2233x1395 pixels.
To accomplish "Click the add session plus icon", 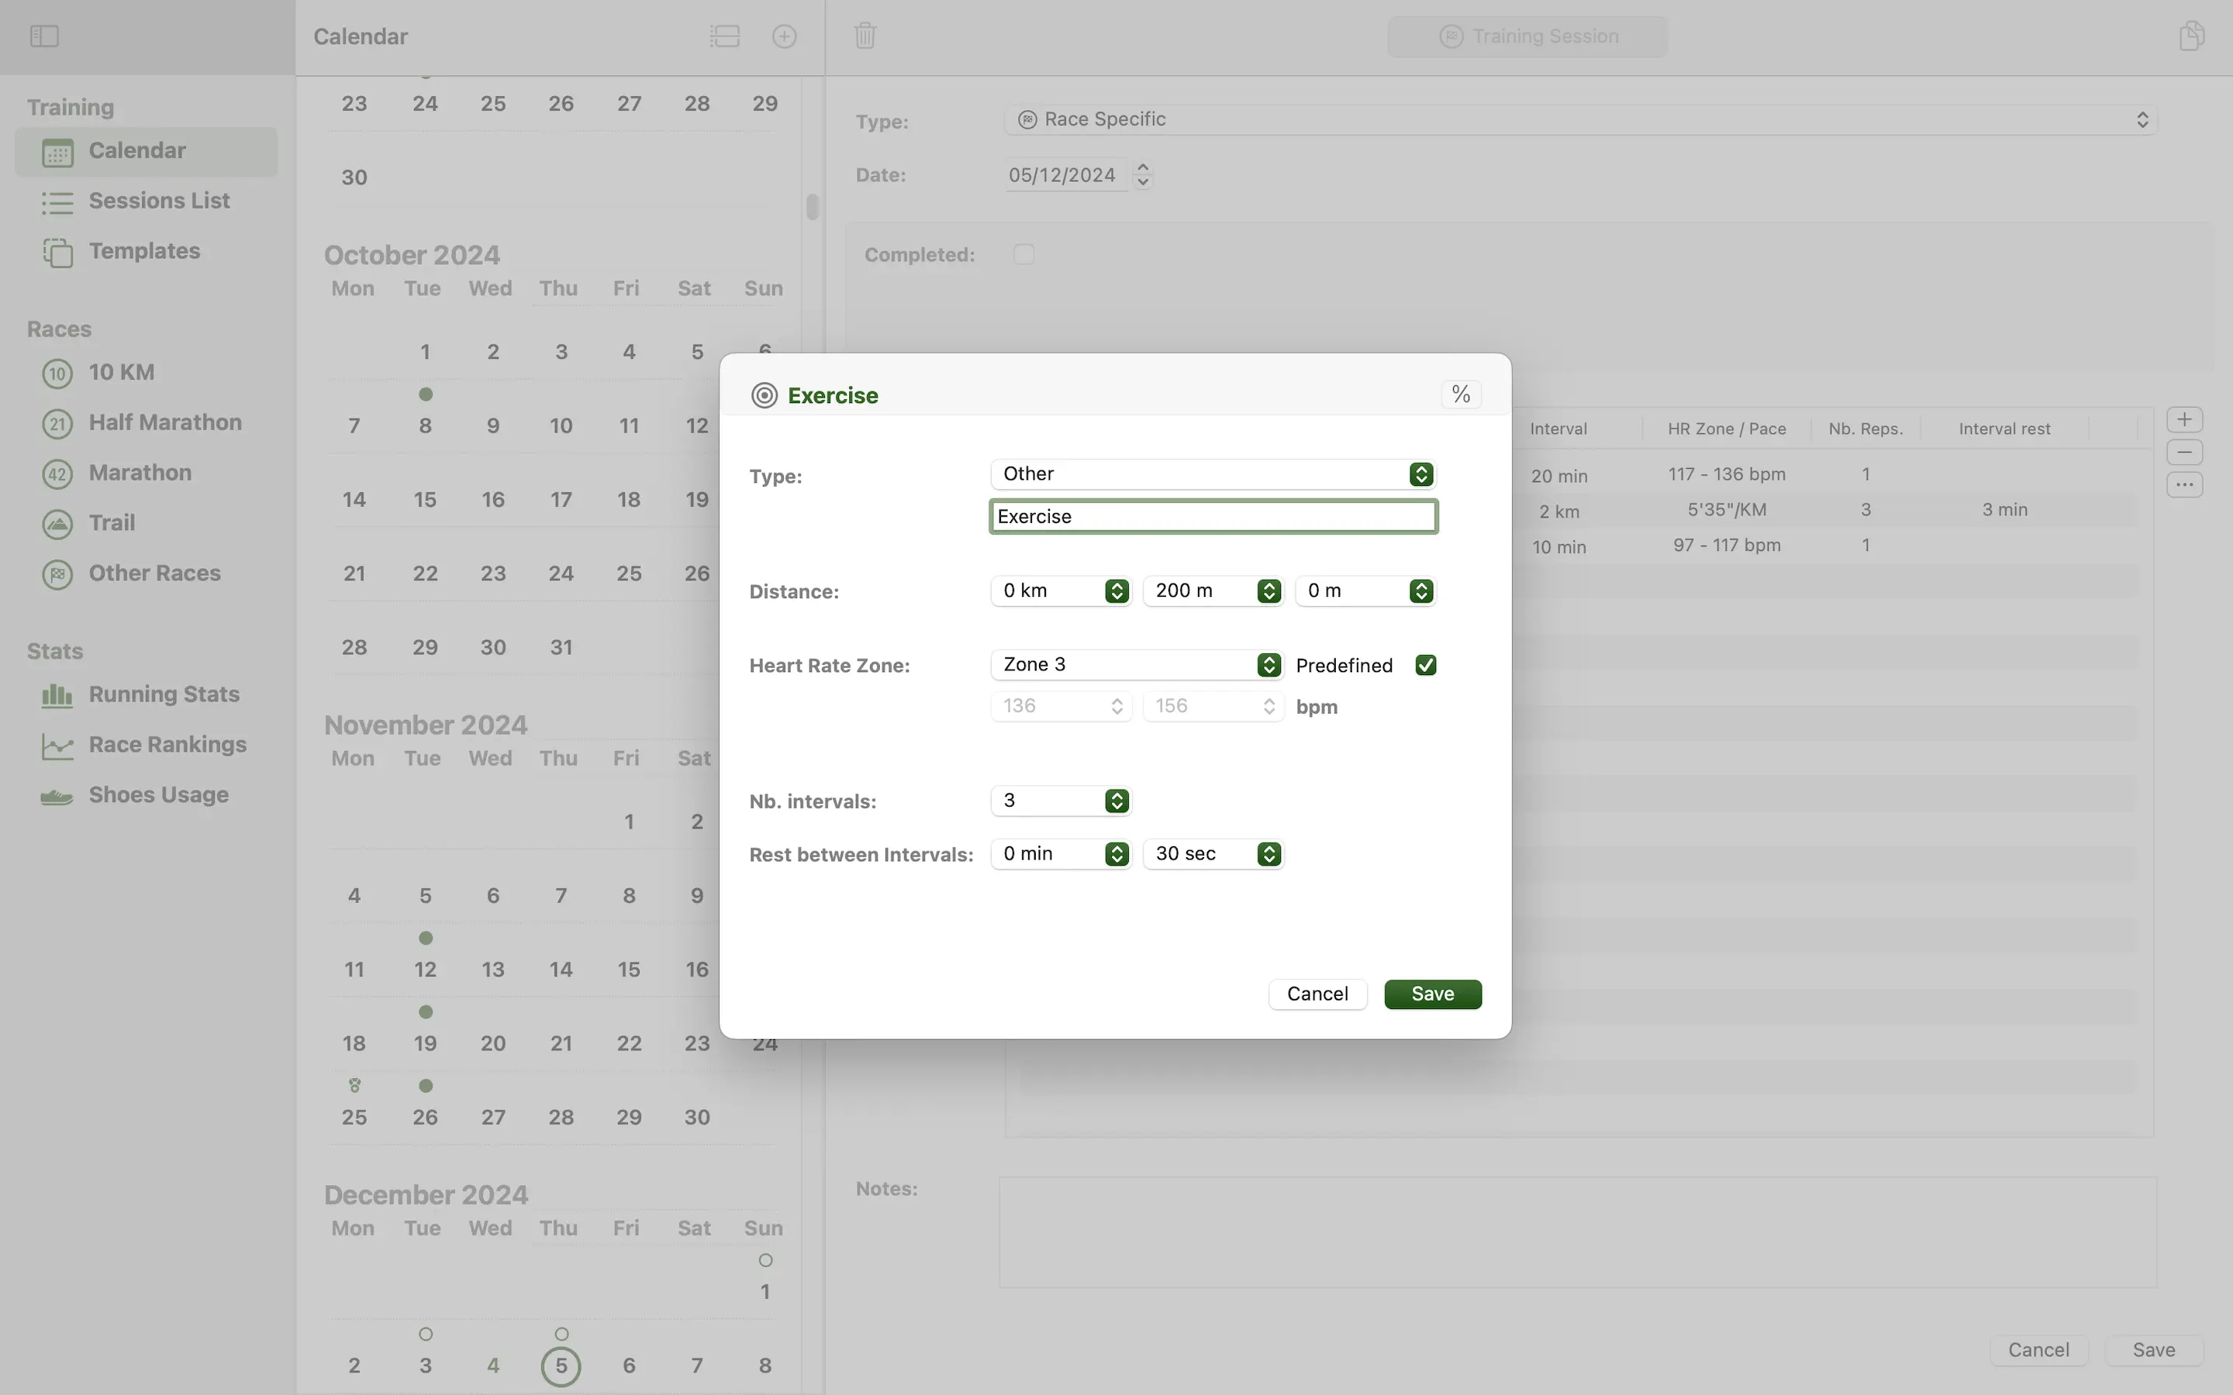I will pyautogui.click(x=783, y=36).
